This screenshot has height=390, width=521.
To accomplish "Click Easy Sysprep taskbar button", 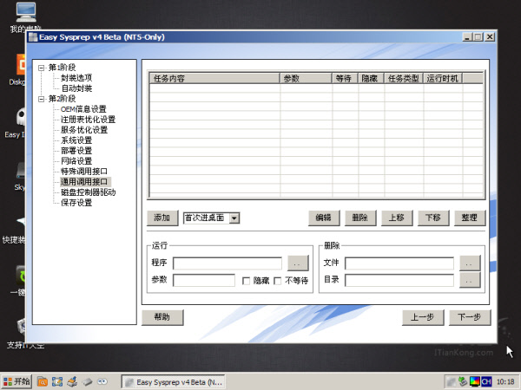I will click(173, 382).
